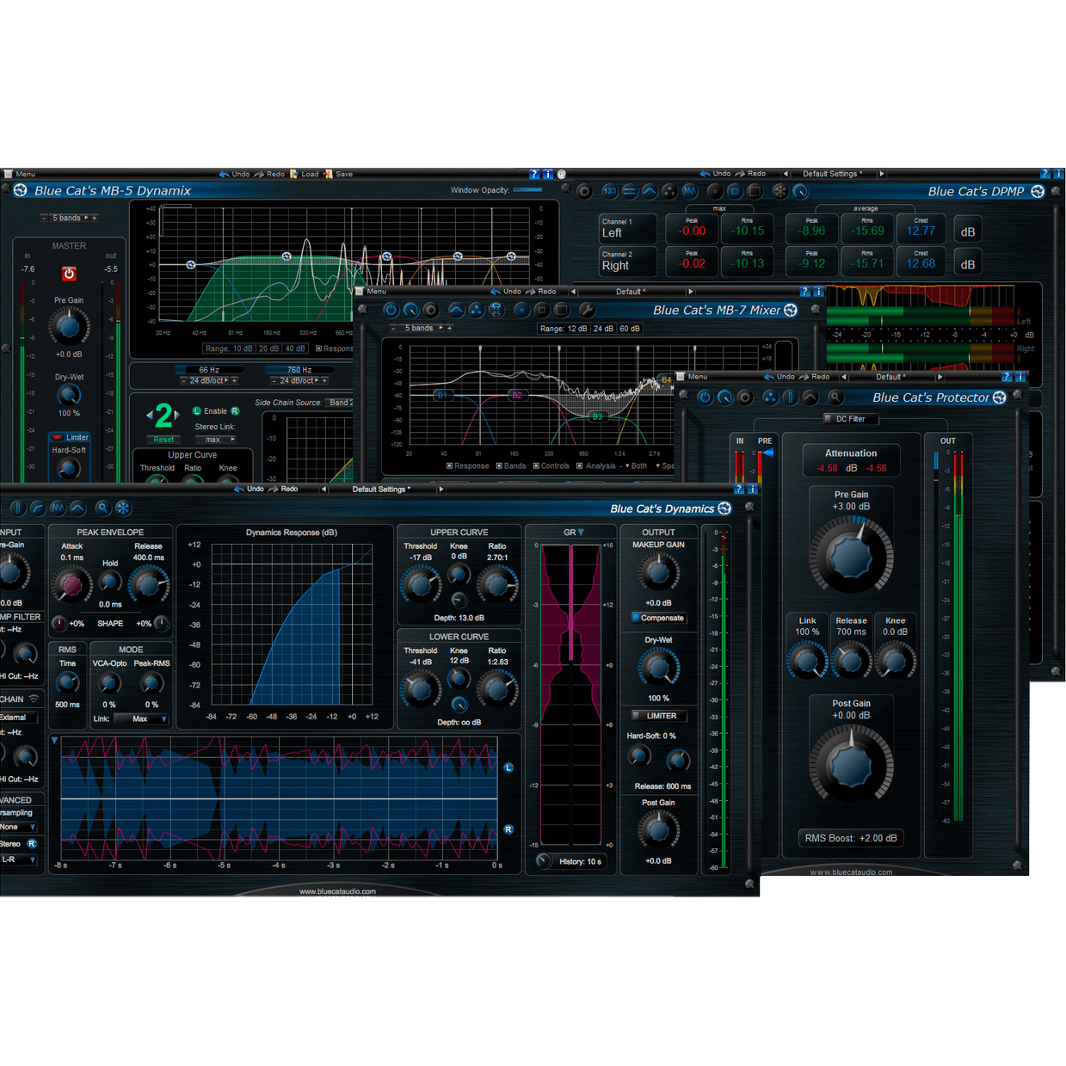Click DPMP snowflake freeze icon
Viewport: 1066px width, 1066px height.
(x=779, y=191)
